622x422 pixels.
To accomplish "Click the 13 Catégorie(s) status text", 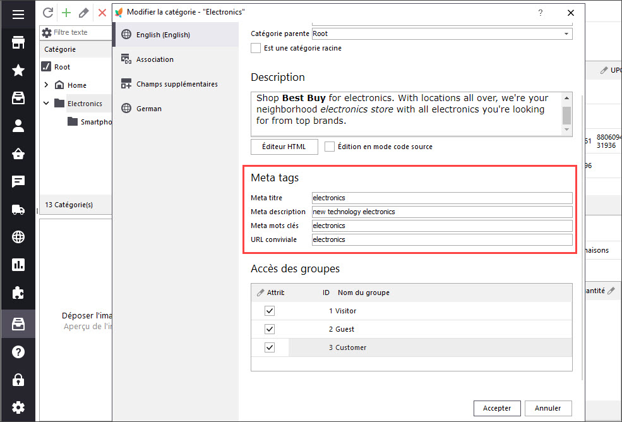I will 69,205.
